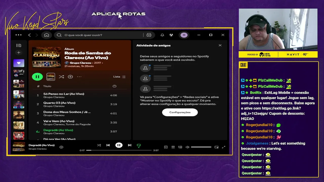Click the playing 'Degradê (Ao Vivo)' row
The image size is (324, 182).
pos(80,131)
